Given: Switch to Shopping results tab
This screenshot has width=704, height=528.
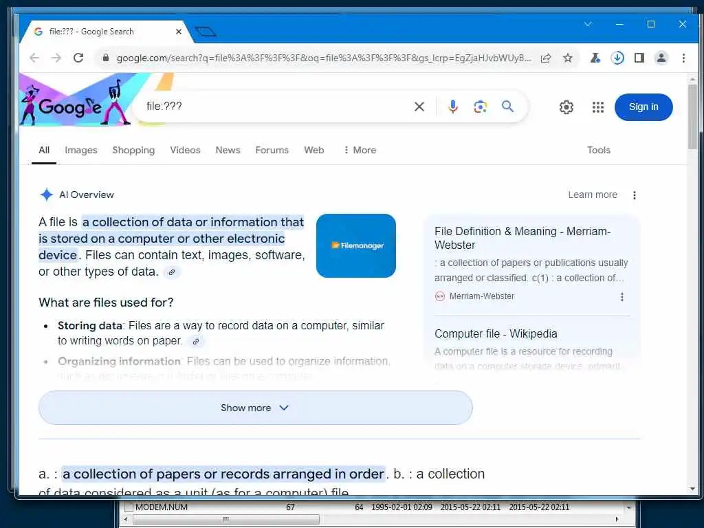Looking at the screenshot, I should [133, 150].
